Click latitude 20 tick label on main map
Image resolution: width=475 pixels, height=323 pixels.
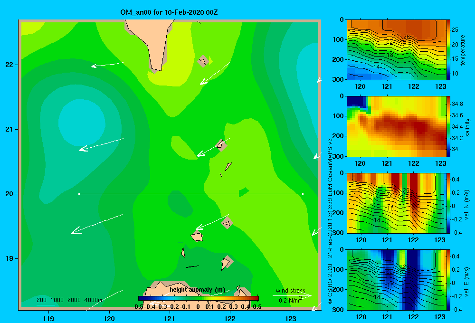[9, 194]
